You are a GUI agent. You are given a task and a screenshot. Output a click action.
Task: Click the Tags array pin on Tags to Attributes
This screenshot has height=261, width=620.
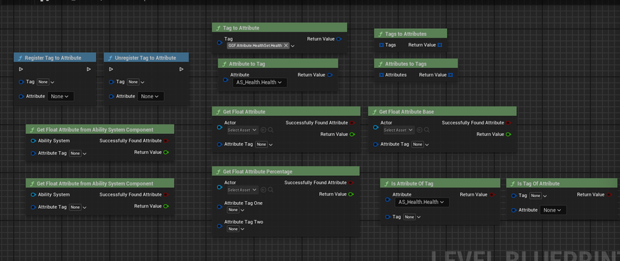(x=381, y=45)
